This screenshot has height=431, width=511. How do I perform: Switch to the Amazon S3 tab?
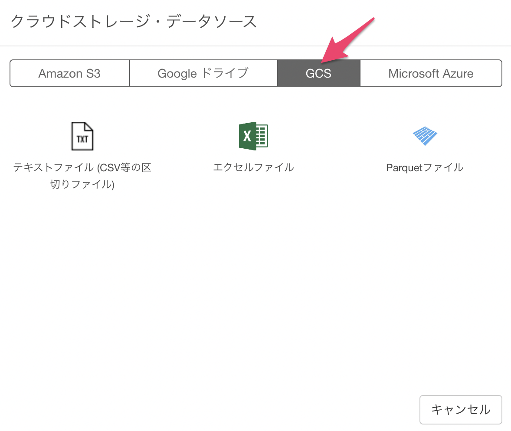pos(69,73)
